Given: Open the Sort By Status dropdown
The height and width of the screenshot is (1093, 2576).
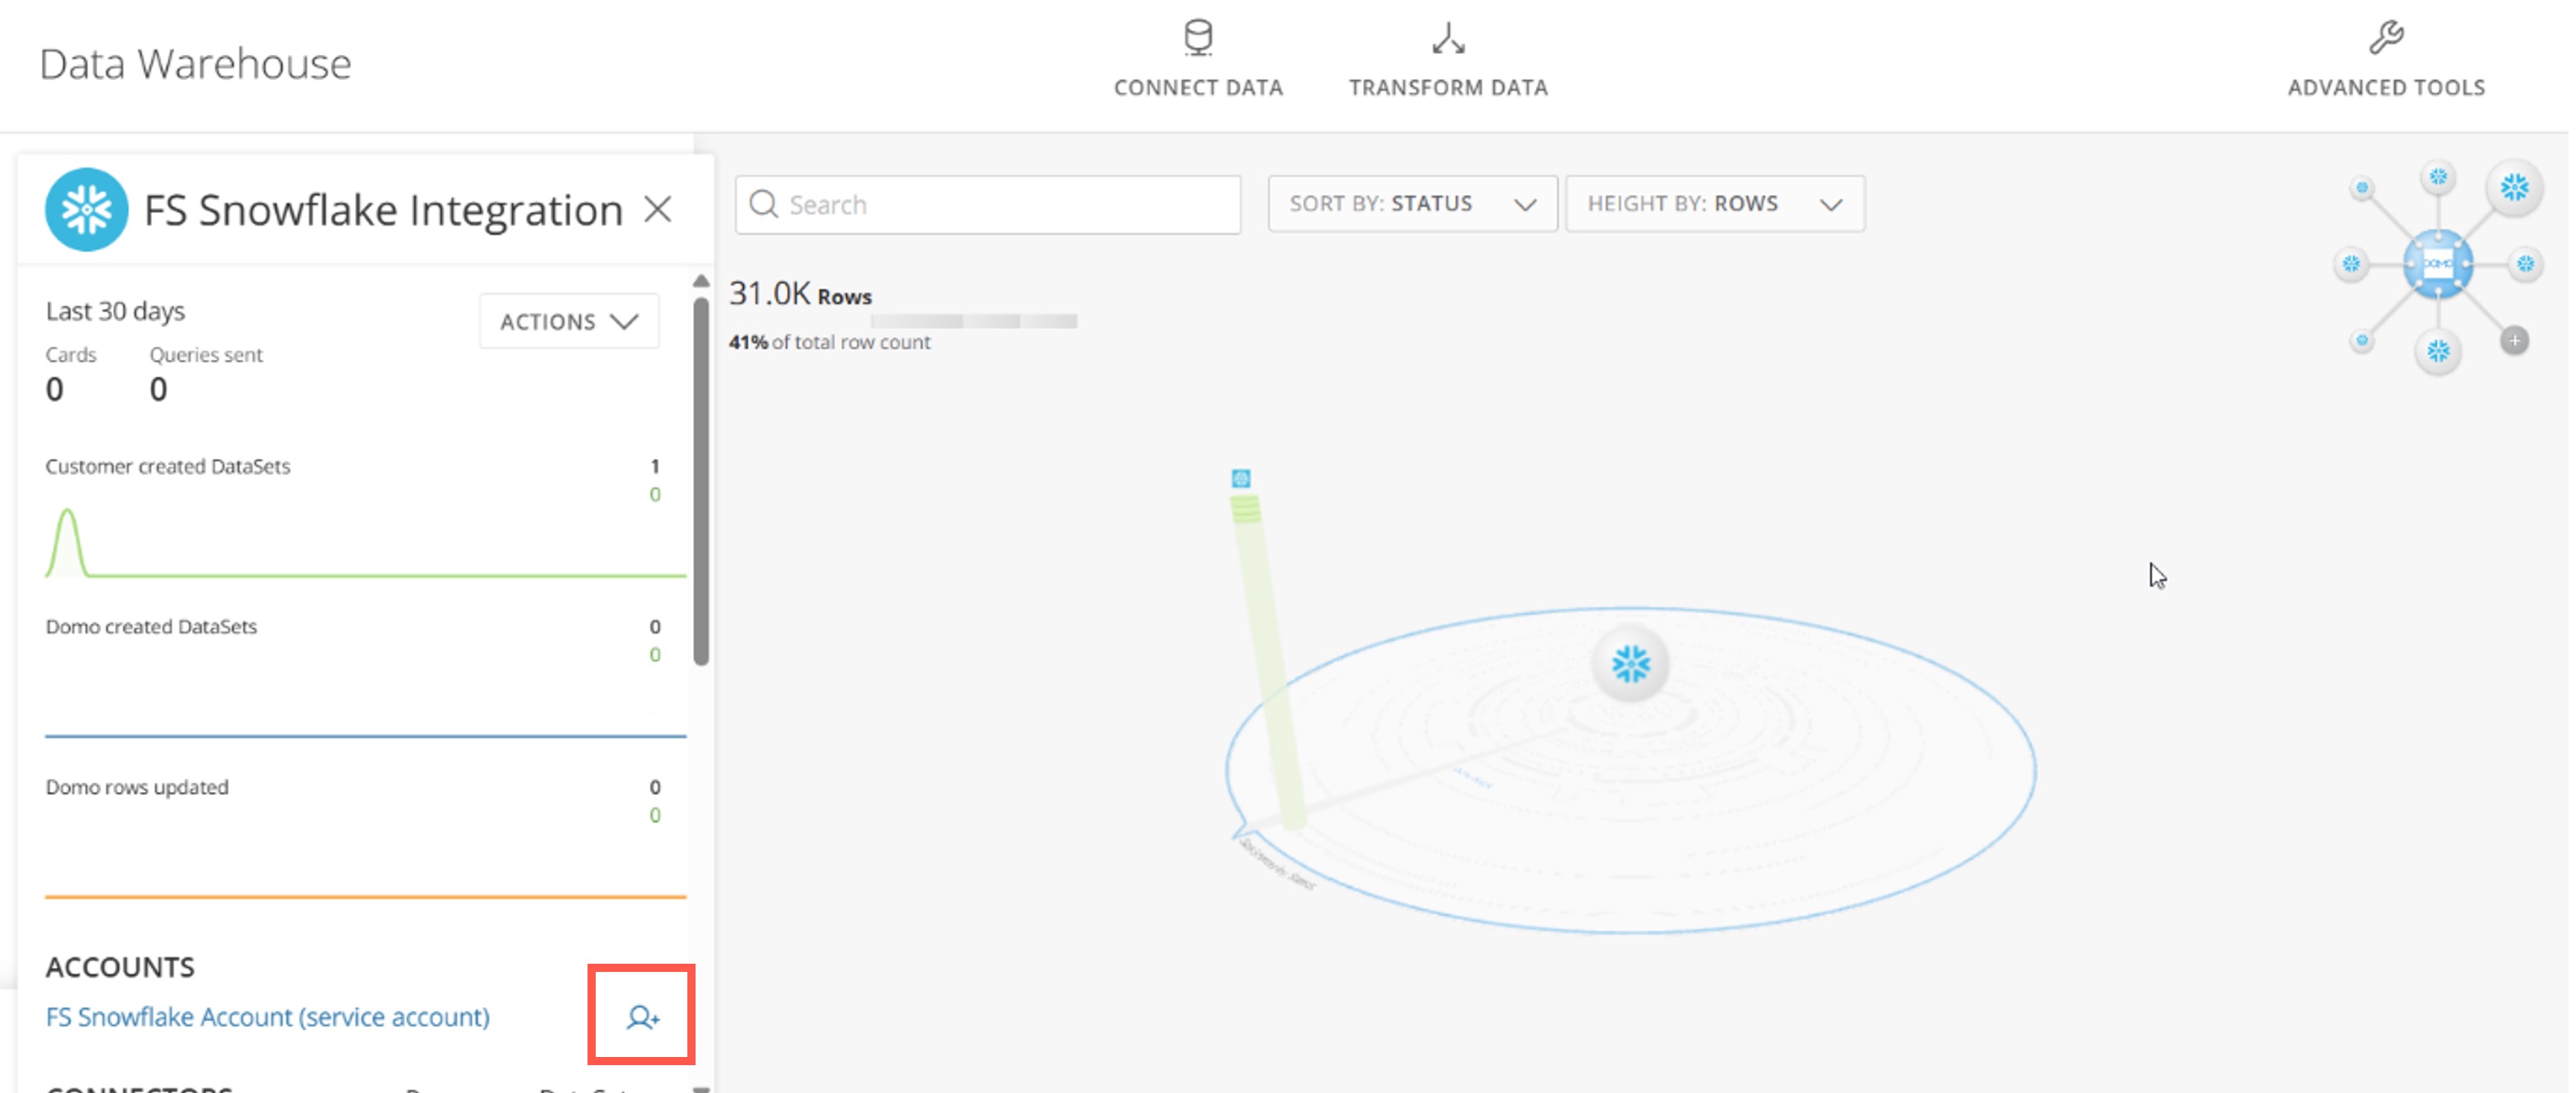Looking at the screenshot, I should 1412,204.
